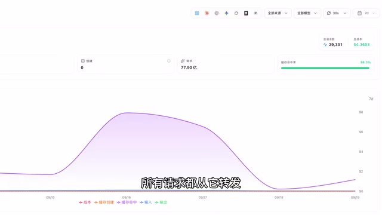Viewport: 382px width, 215px height.
Task: Click the database icon beside 创建
Action: click(x=83, y=61)
